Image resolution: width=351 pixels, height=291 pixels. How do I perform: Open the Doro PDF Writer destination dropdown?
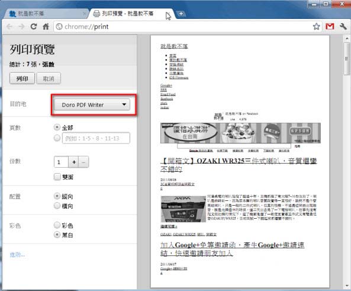point(92,105)
